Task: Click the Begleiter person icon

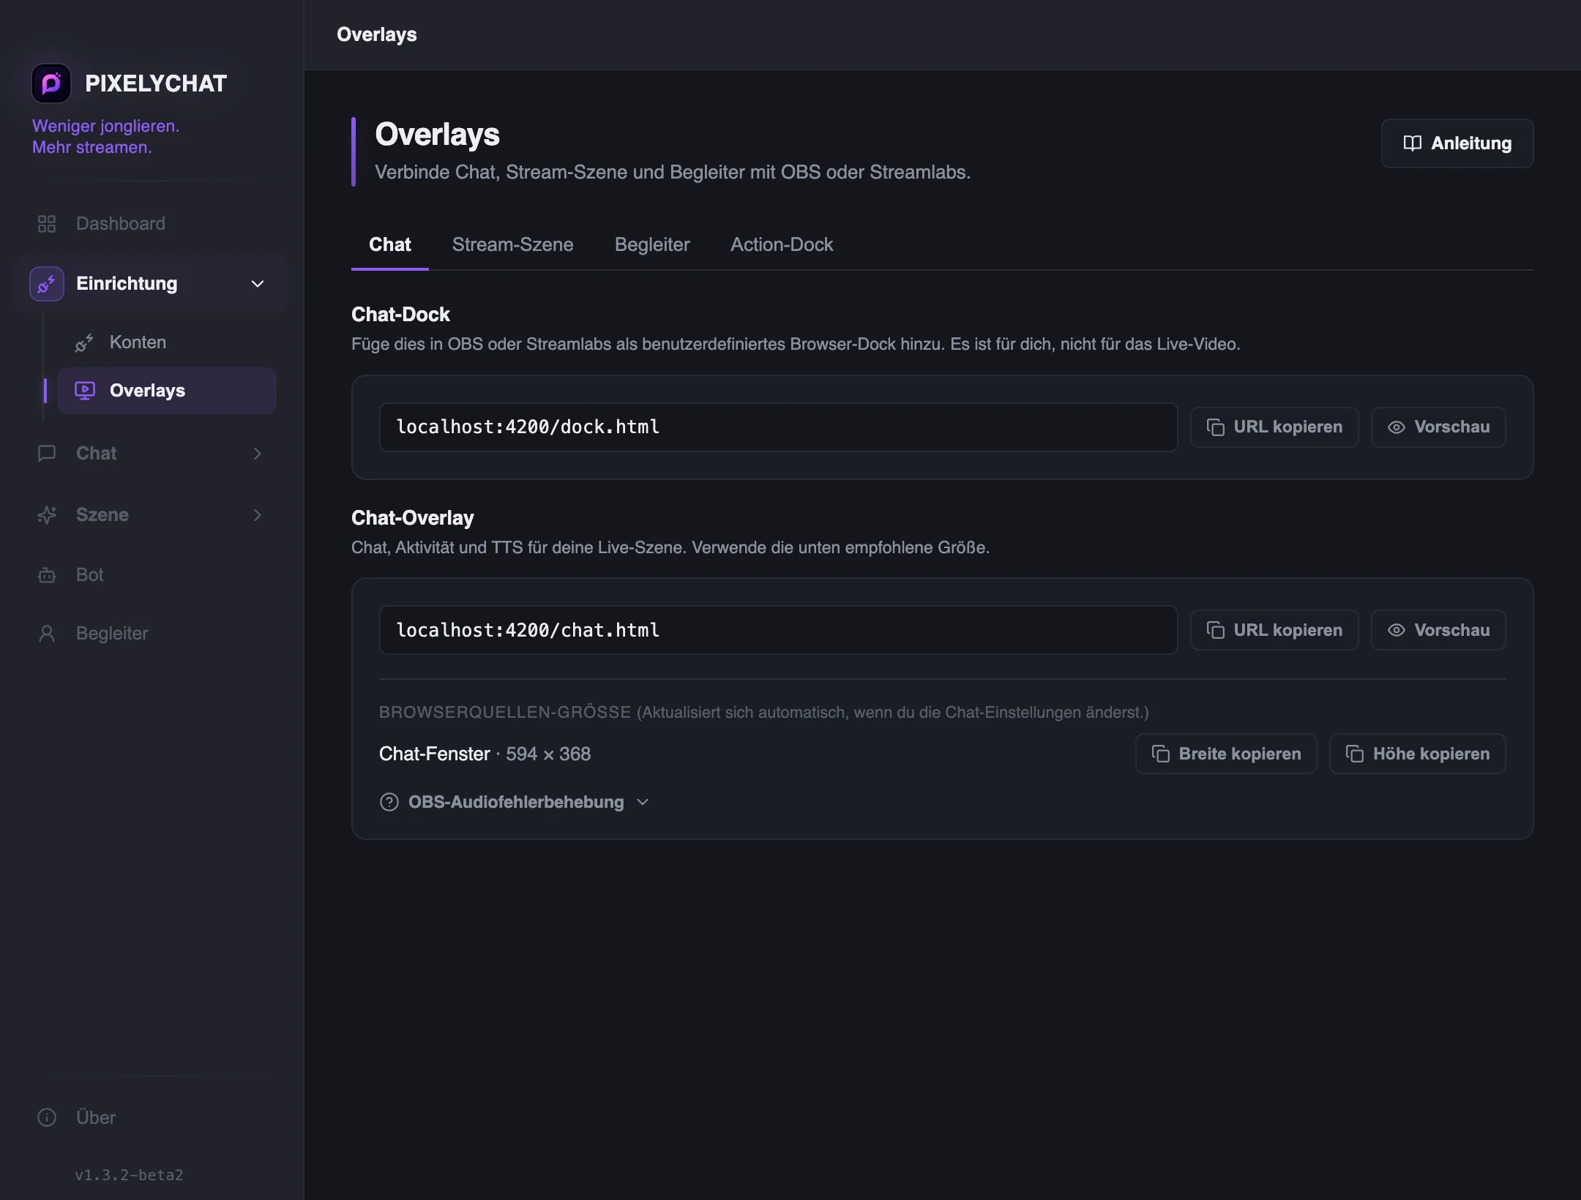Action: coord(47,634)
